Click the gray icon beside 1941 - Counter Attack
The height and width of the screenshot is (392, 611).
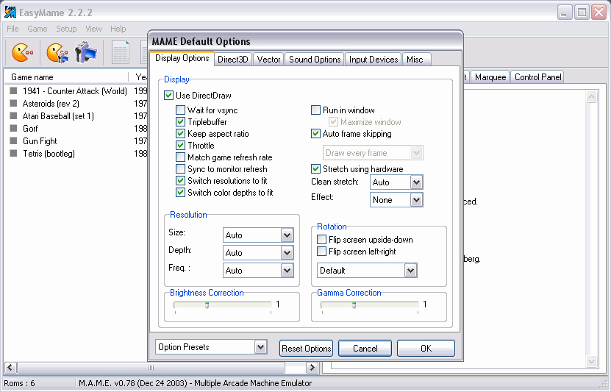point(14,90)
